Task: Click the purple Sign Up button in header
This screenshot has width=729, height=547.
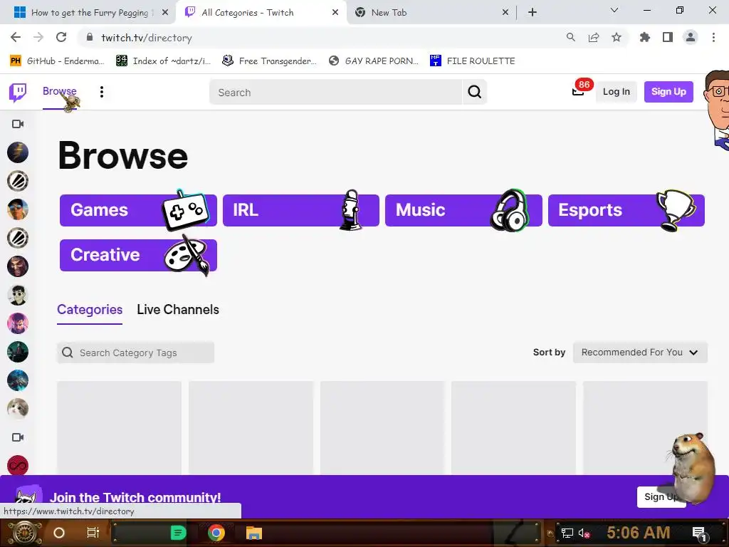Action: click(x=668, y=92)
